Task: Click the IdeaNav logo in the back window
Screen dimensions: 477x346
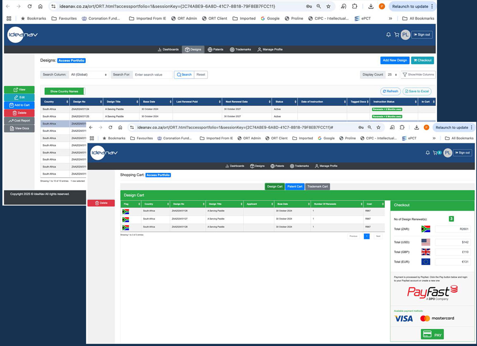Action: tap(22, 35)
